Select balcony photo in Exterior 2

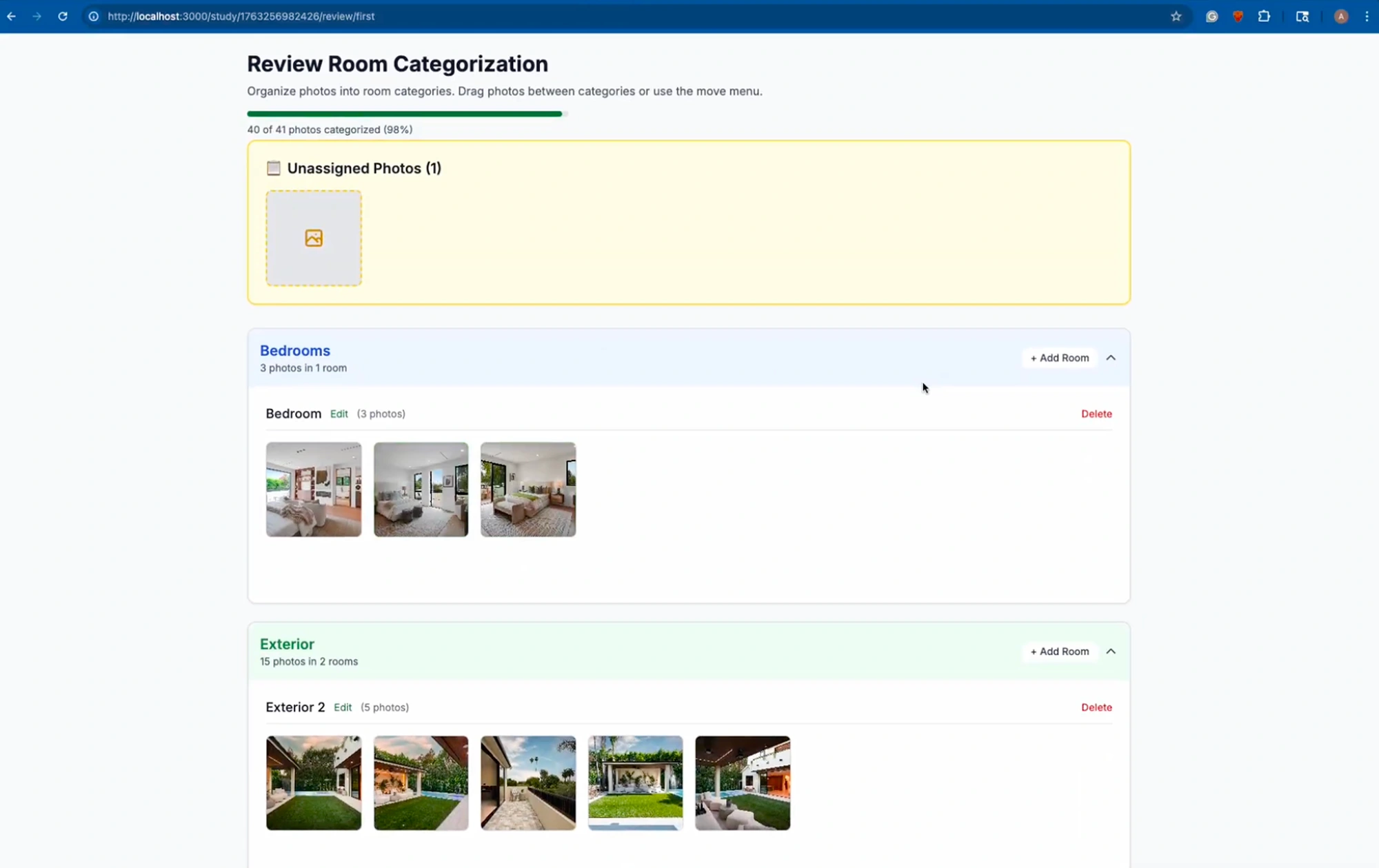click(x=528, y=783)
